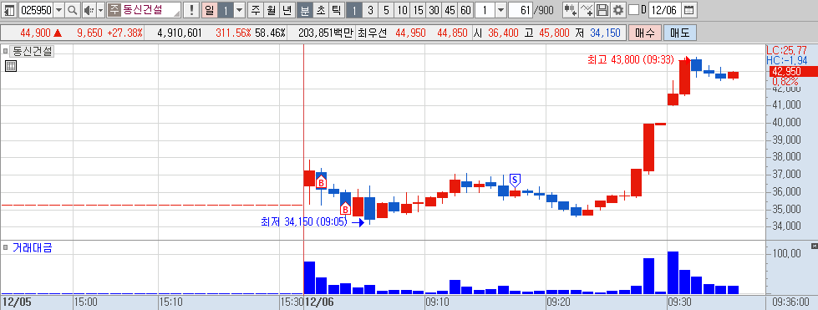Toggle the small box next to 동신건설 chart label
The width and height of the screenshot is (818, 310).
point(6,52)
